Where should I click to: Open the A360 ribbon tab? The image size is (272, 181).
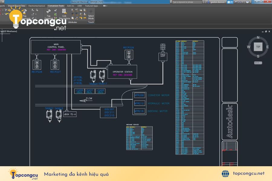pos(79,6)
